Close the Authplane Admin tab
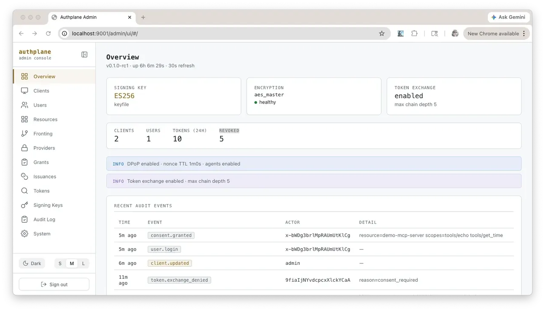545x311 pixels. pos(130,17)
